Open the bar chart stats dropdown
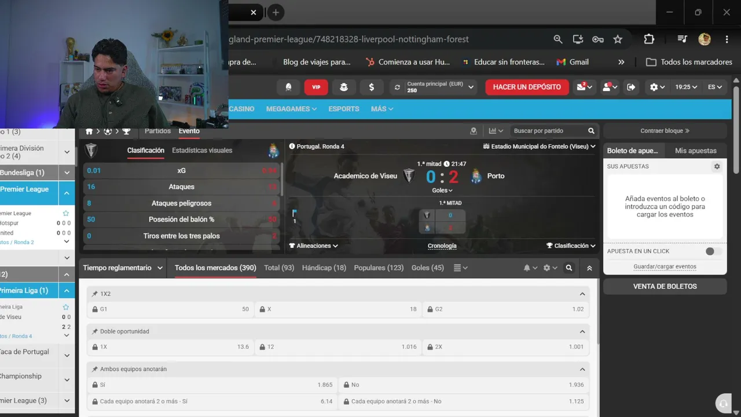This screenshot has width=741, height=417. point(496,131)
